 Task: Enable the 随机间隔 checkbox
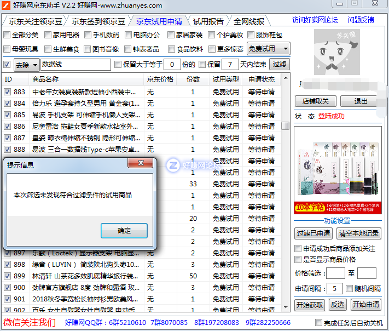point(349,288)
